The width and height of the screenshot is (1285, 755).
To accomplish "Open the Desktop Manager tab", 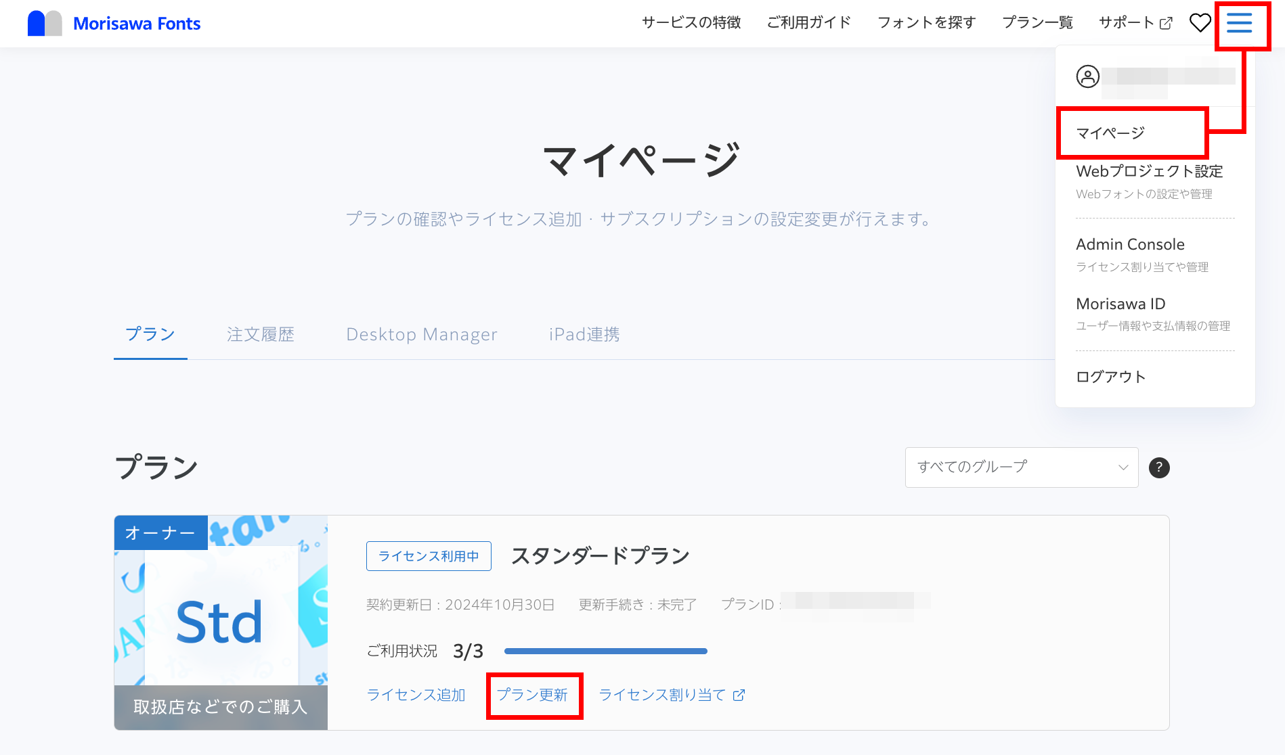I will pos(422,334).
